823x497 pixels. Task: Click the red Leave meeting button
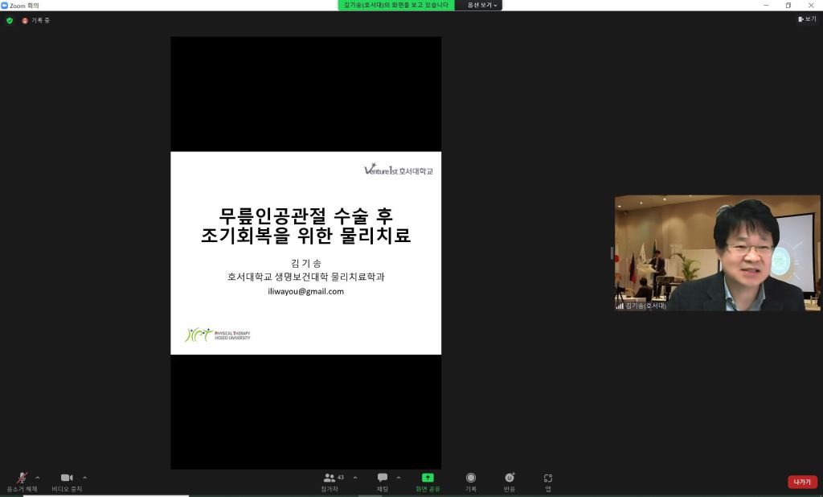(802, 482)
